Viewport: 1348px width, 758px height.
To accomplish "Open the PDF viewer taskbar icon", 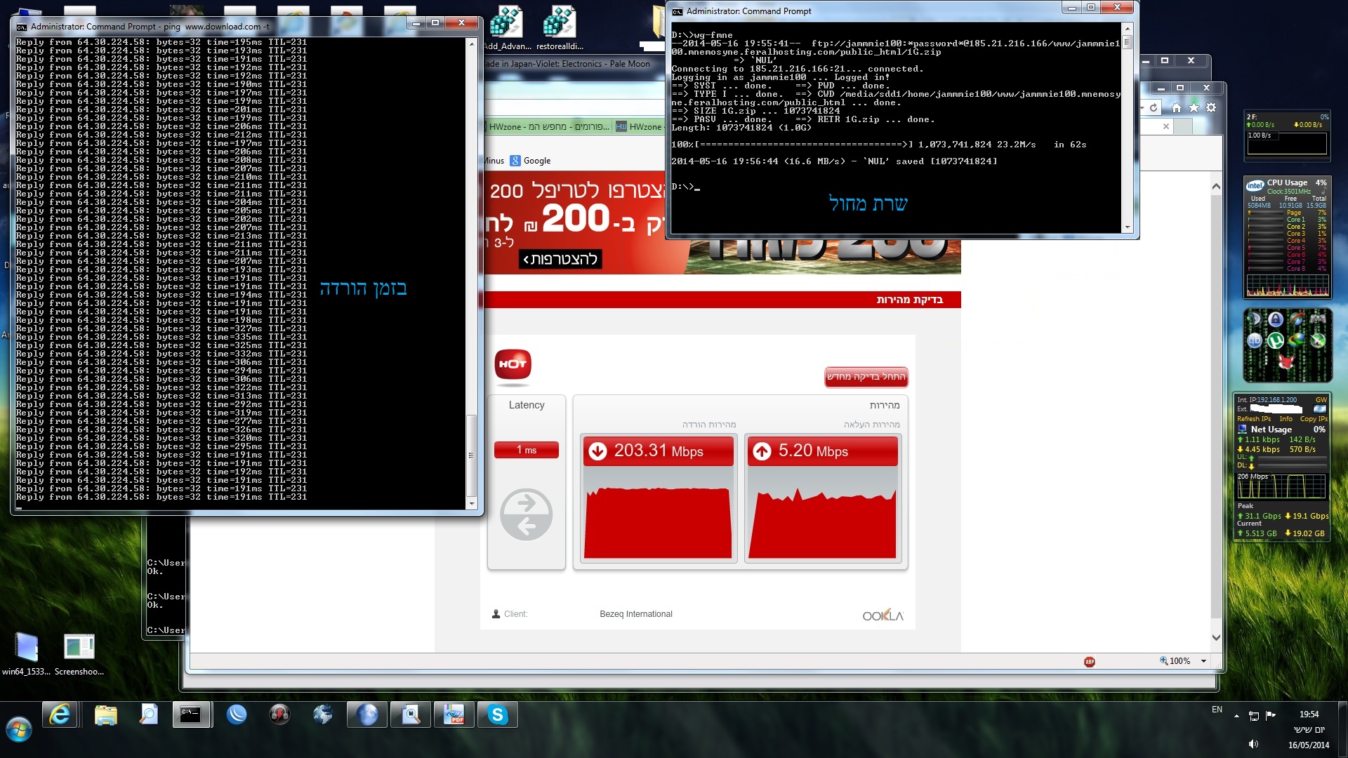I will coord(454,715).
